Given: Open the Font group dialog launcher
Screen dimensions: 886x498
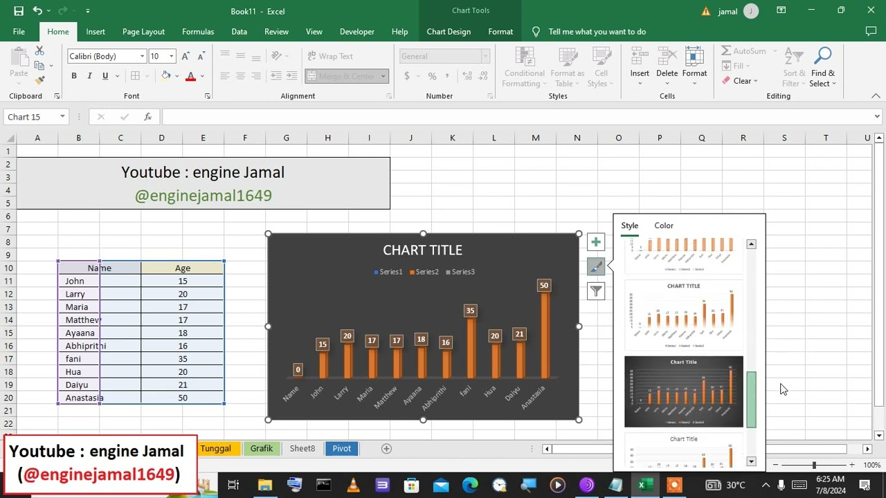Looking at the screenshot, I should point(207,96).
